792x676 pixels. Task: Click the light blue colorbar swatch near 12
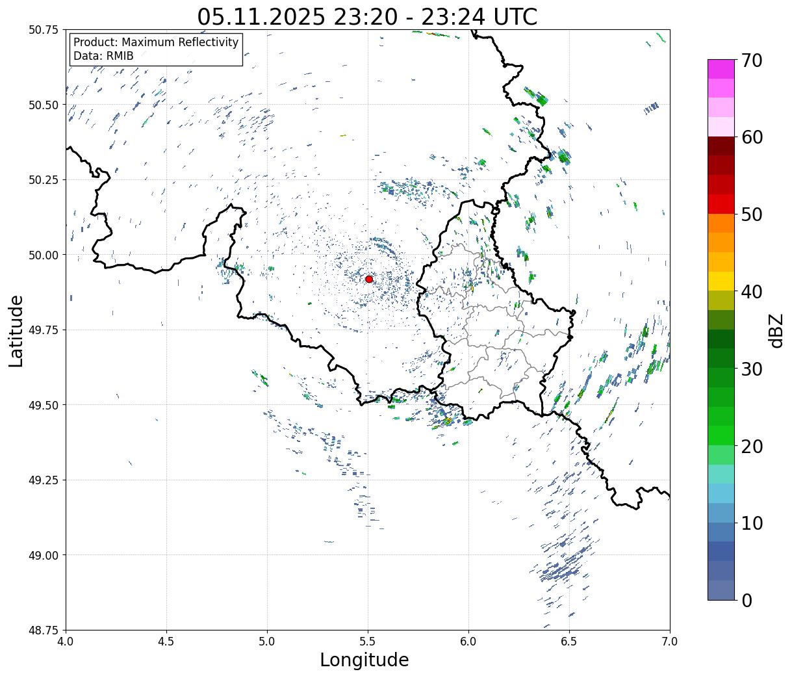coord(721,493)
